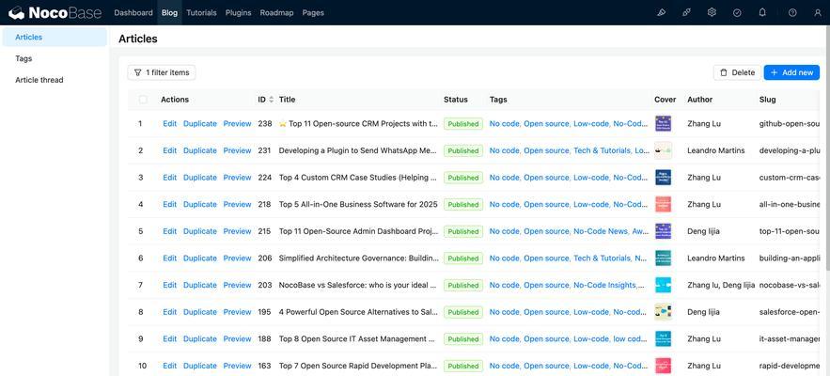This screenshot has height=376, width=830.
Task: Edit article 163
Action: (170, 366)
